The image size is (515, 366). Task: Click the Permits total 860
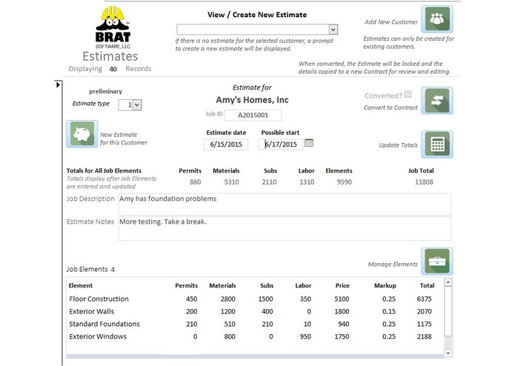[195, 182]
